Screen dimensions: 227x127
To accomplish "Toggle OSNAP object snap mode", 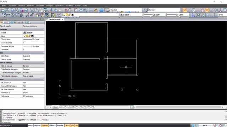I will click(x=45, y=126).
